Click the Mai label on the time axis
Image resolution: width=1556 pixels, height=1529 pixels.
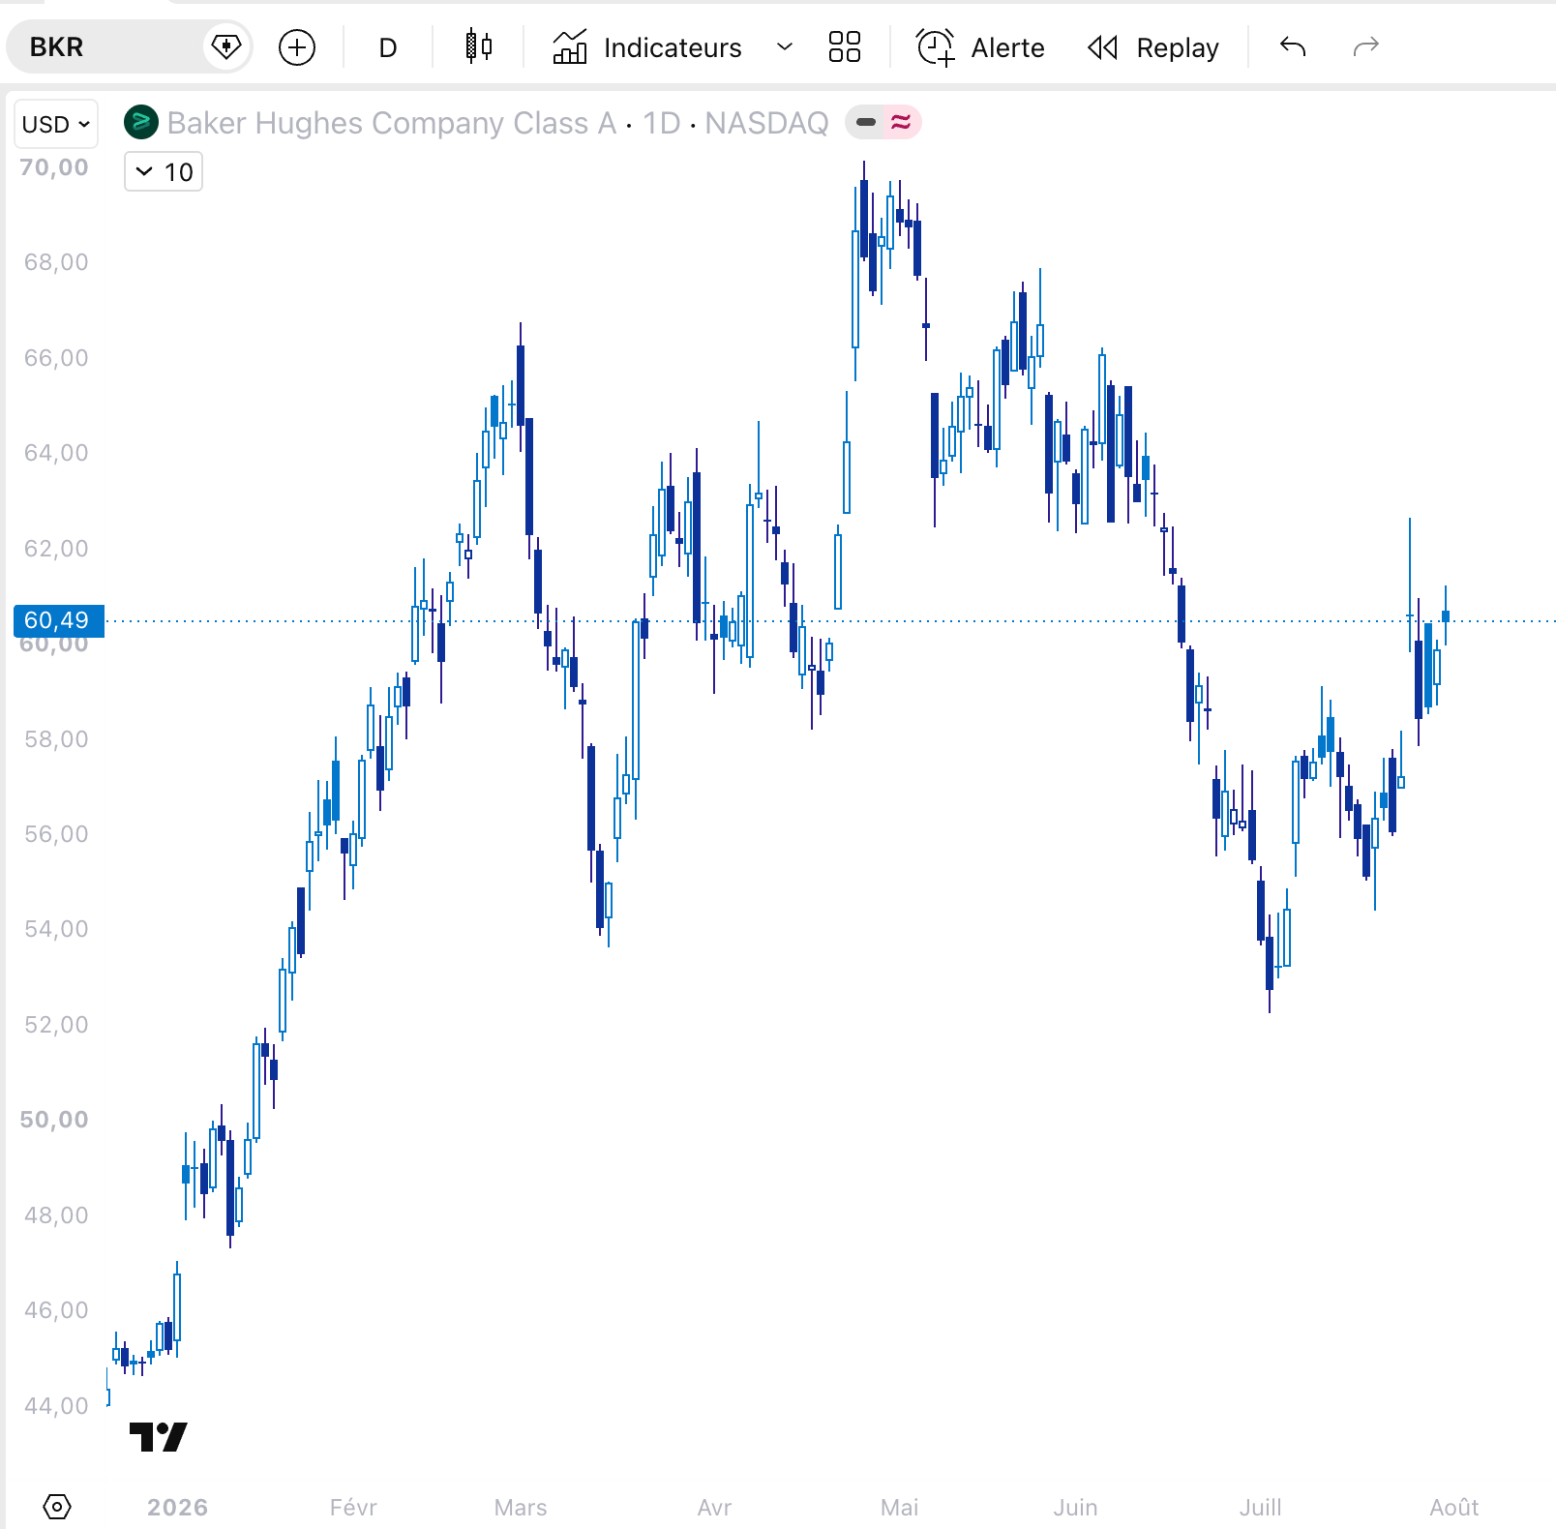point(900,1508)
